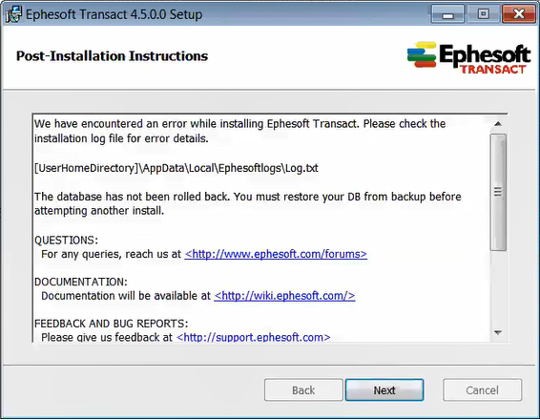Click the Cancel button
Screen dimensions: 540x420
482,390
